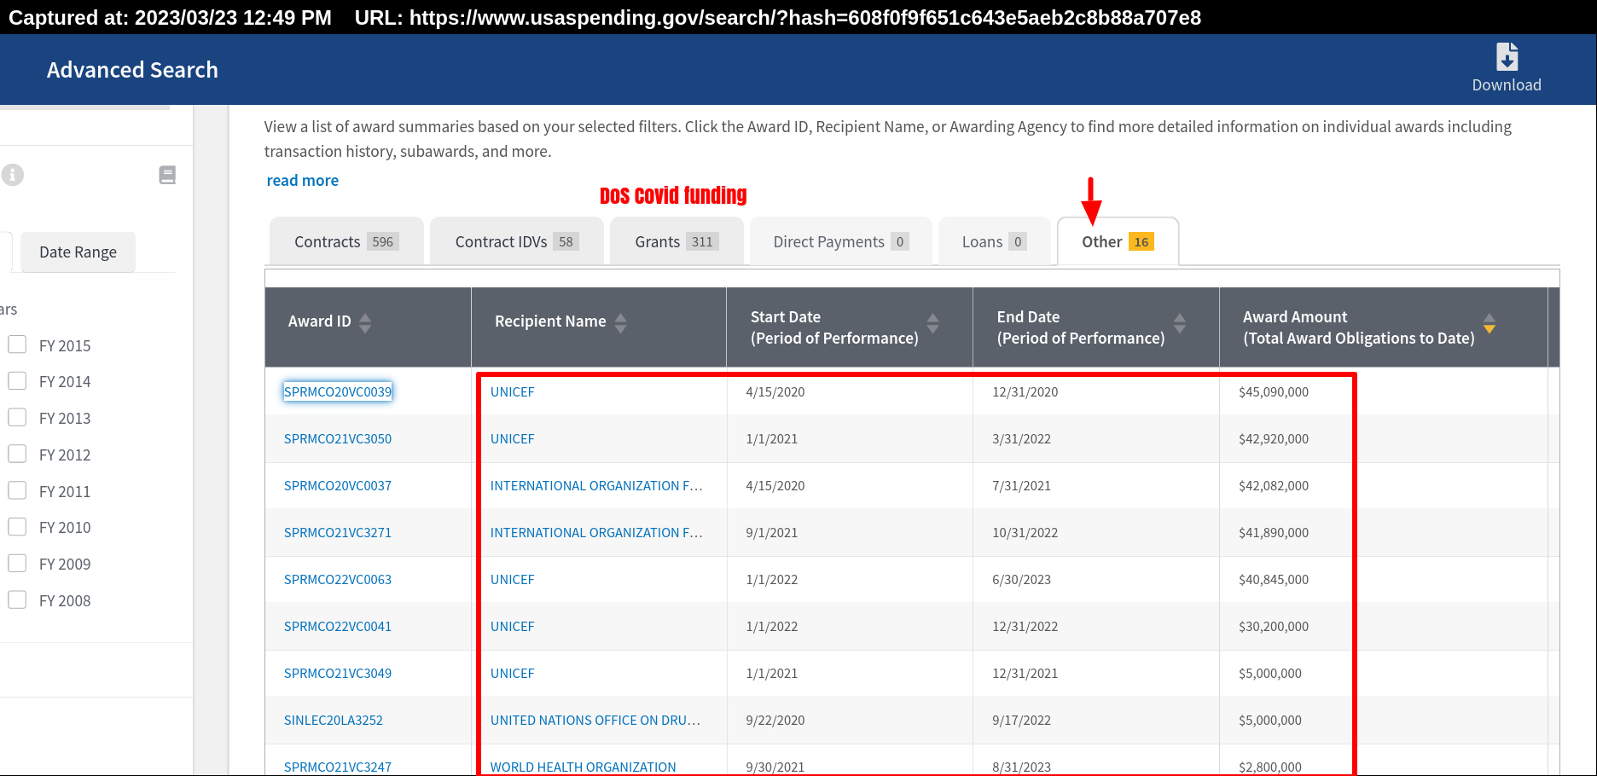The image size is (1597, 776).
Task: Switch to the Contracts tab
Action: click(346, 241)
